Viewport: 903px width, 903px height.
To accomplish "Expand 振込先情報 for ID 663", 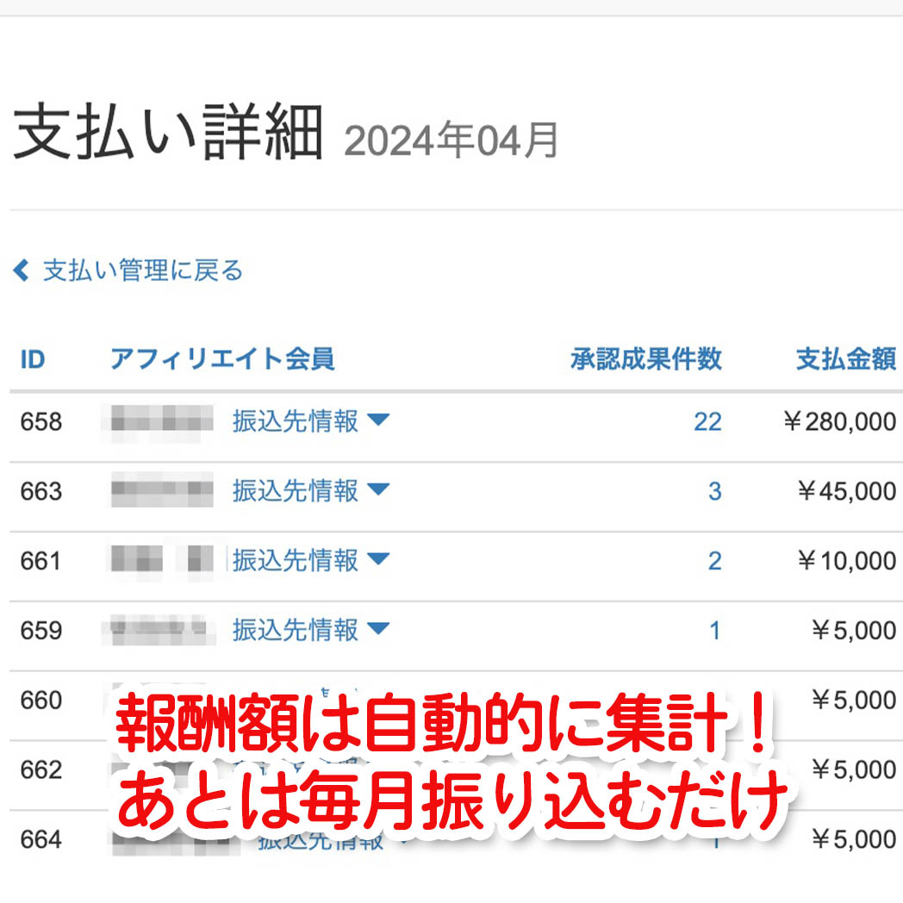I will [295, 491].
